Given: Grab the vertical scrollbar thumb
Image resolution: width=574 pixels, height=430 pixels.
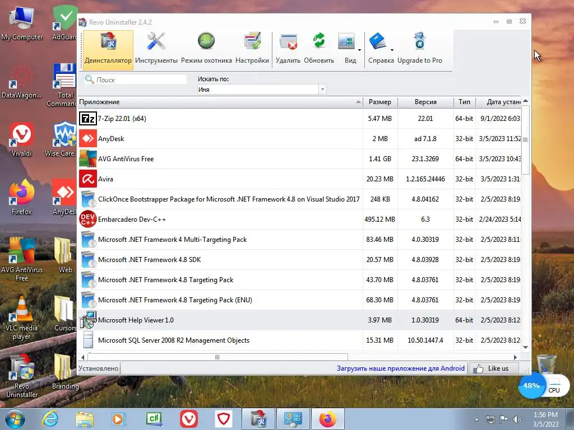Looking at the screenshot, I should click(526, 139).
